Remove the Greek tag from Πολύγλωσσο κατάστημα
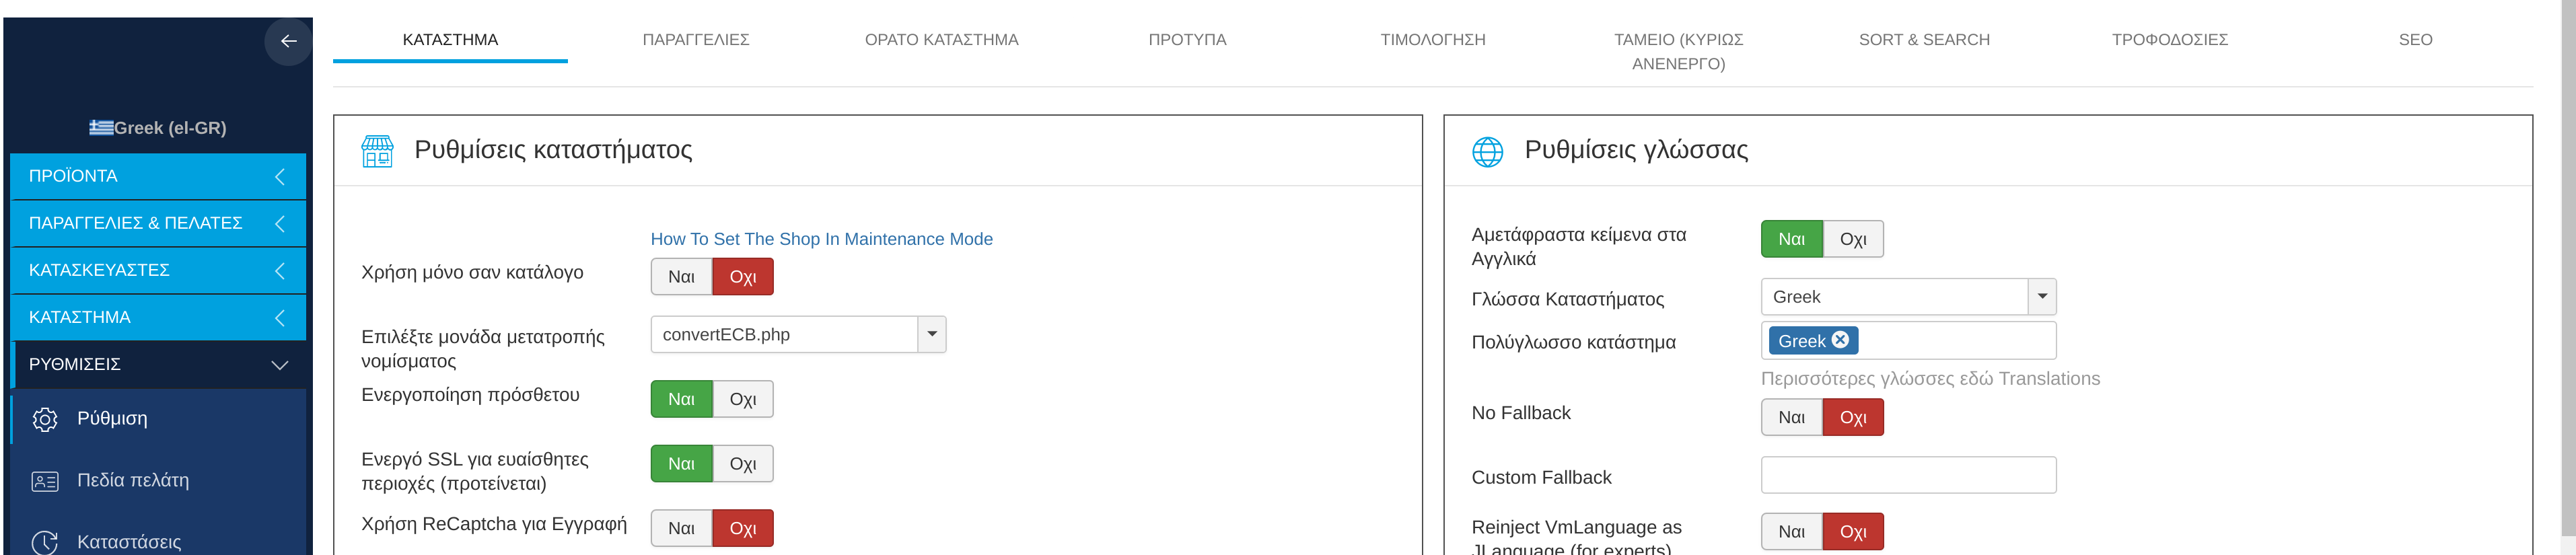This screenshot has width=2576, height=555. coord(1839,340)
